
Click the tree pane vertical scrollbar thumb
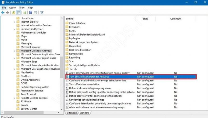62,67
